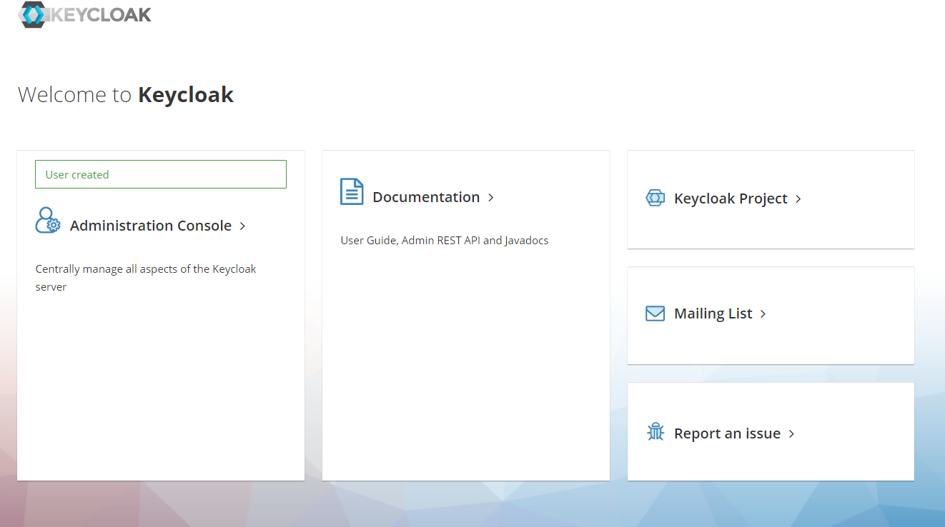
Task: Click the Keycloak logo in the header
Action: [84, 14]
